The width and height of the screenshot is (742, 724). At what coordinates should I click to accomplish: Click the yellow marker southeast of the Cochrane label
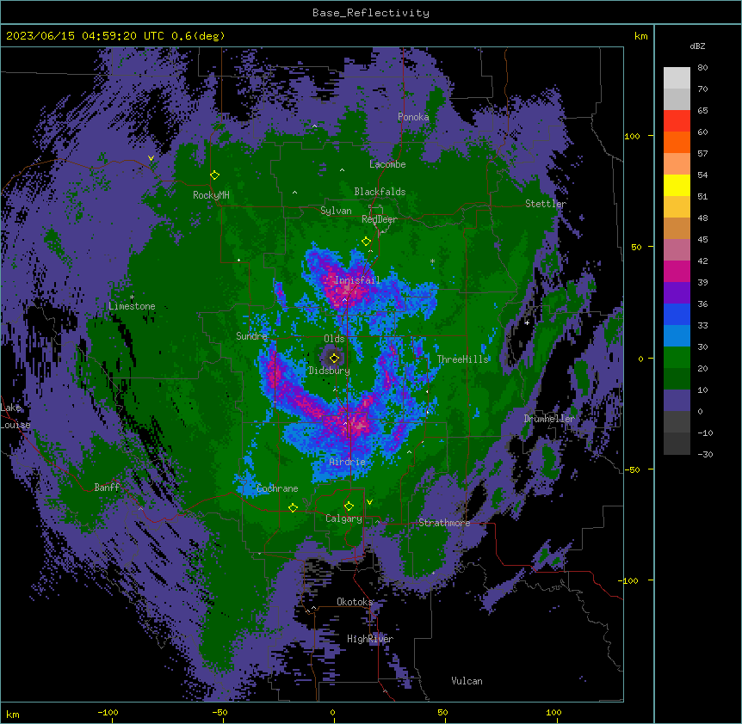click(x=293, y=508)
